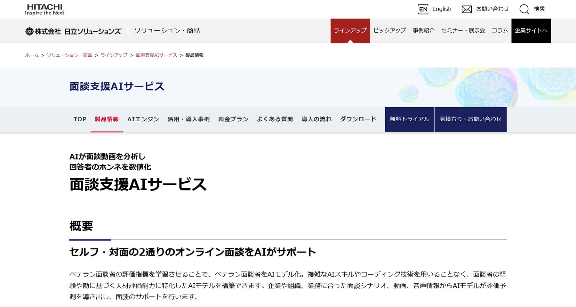Screen dimensions: 576x307
Task: Select the 製品情報 product tab
Action: tap(107, 119)
